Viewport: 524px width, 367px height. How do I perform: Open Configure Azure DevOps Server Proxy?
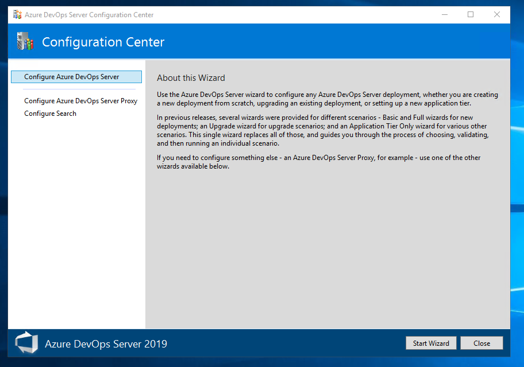80,101
